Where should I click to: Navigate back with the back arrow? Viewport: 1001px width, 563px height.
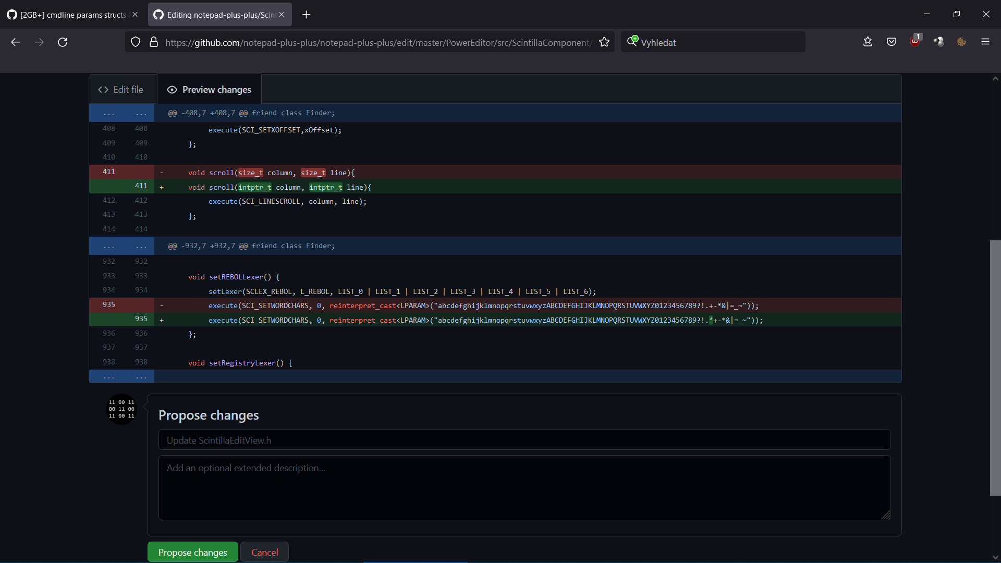pos(16,42)
